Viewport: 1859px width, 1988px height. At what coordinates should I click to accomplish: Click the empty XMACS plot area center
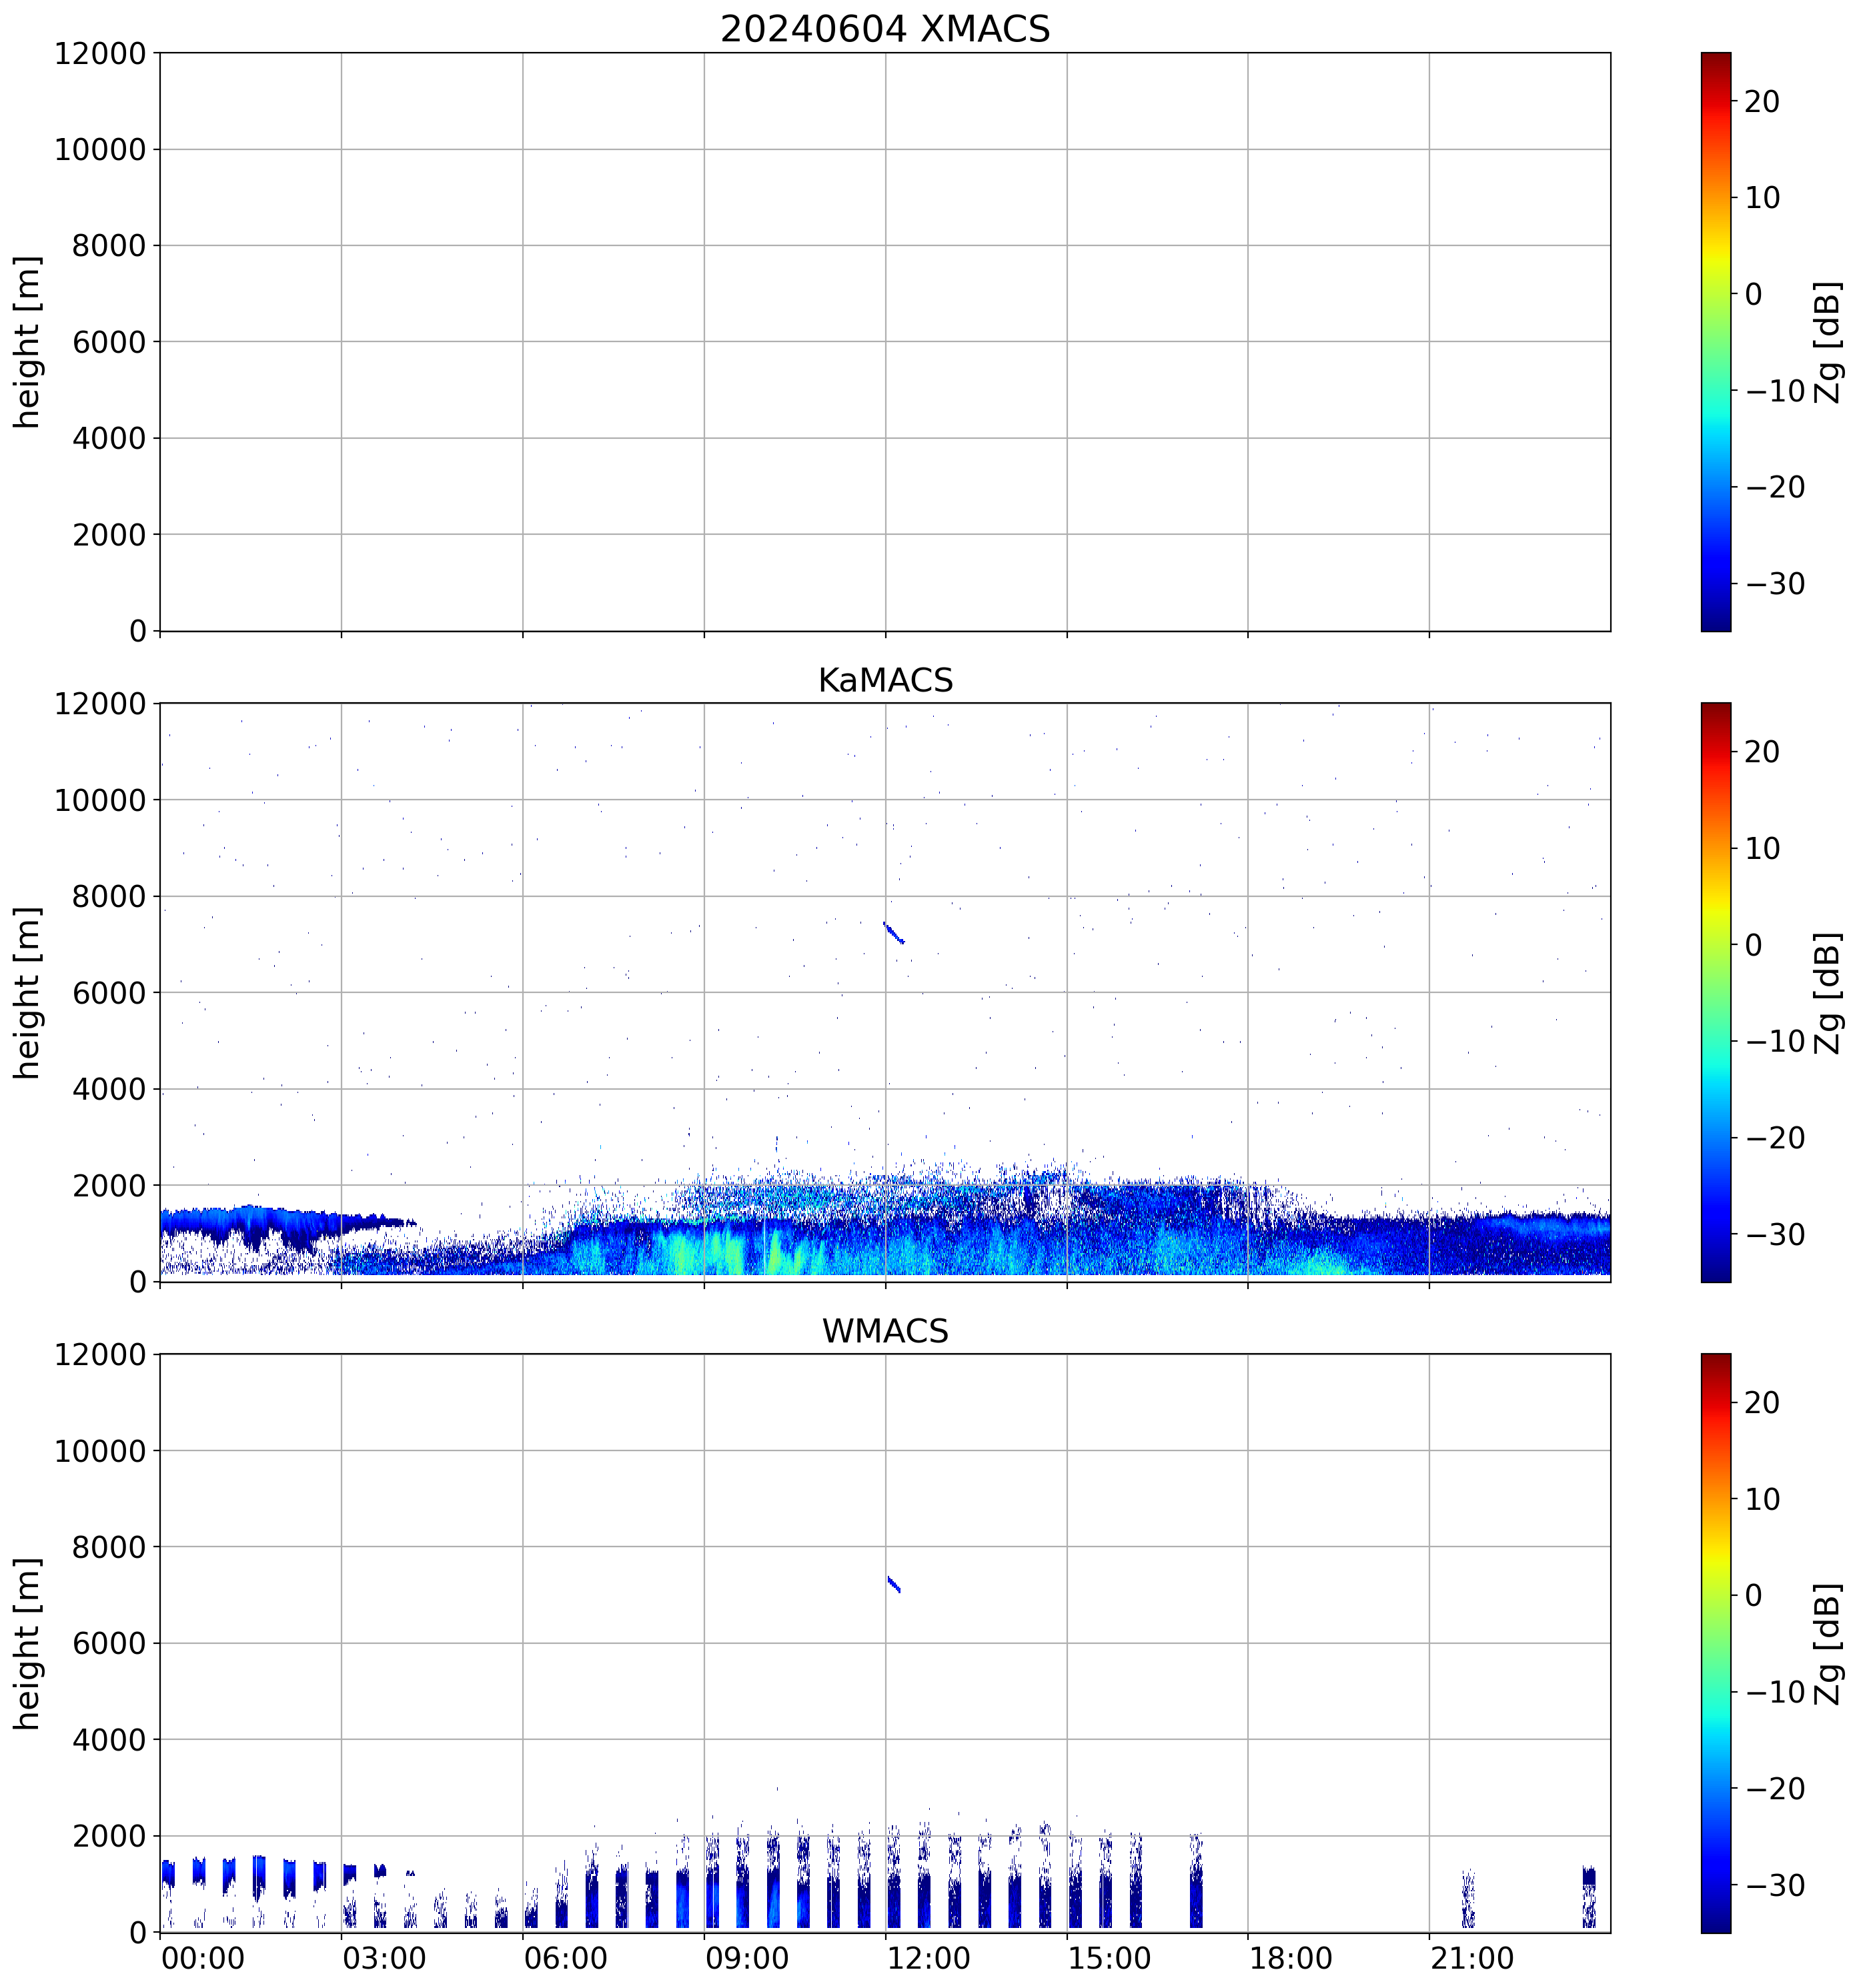point(884,341)
